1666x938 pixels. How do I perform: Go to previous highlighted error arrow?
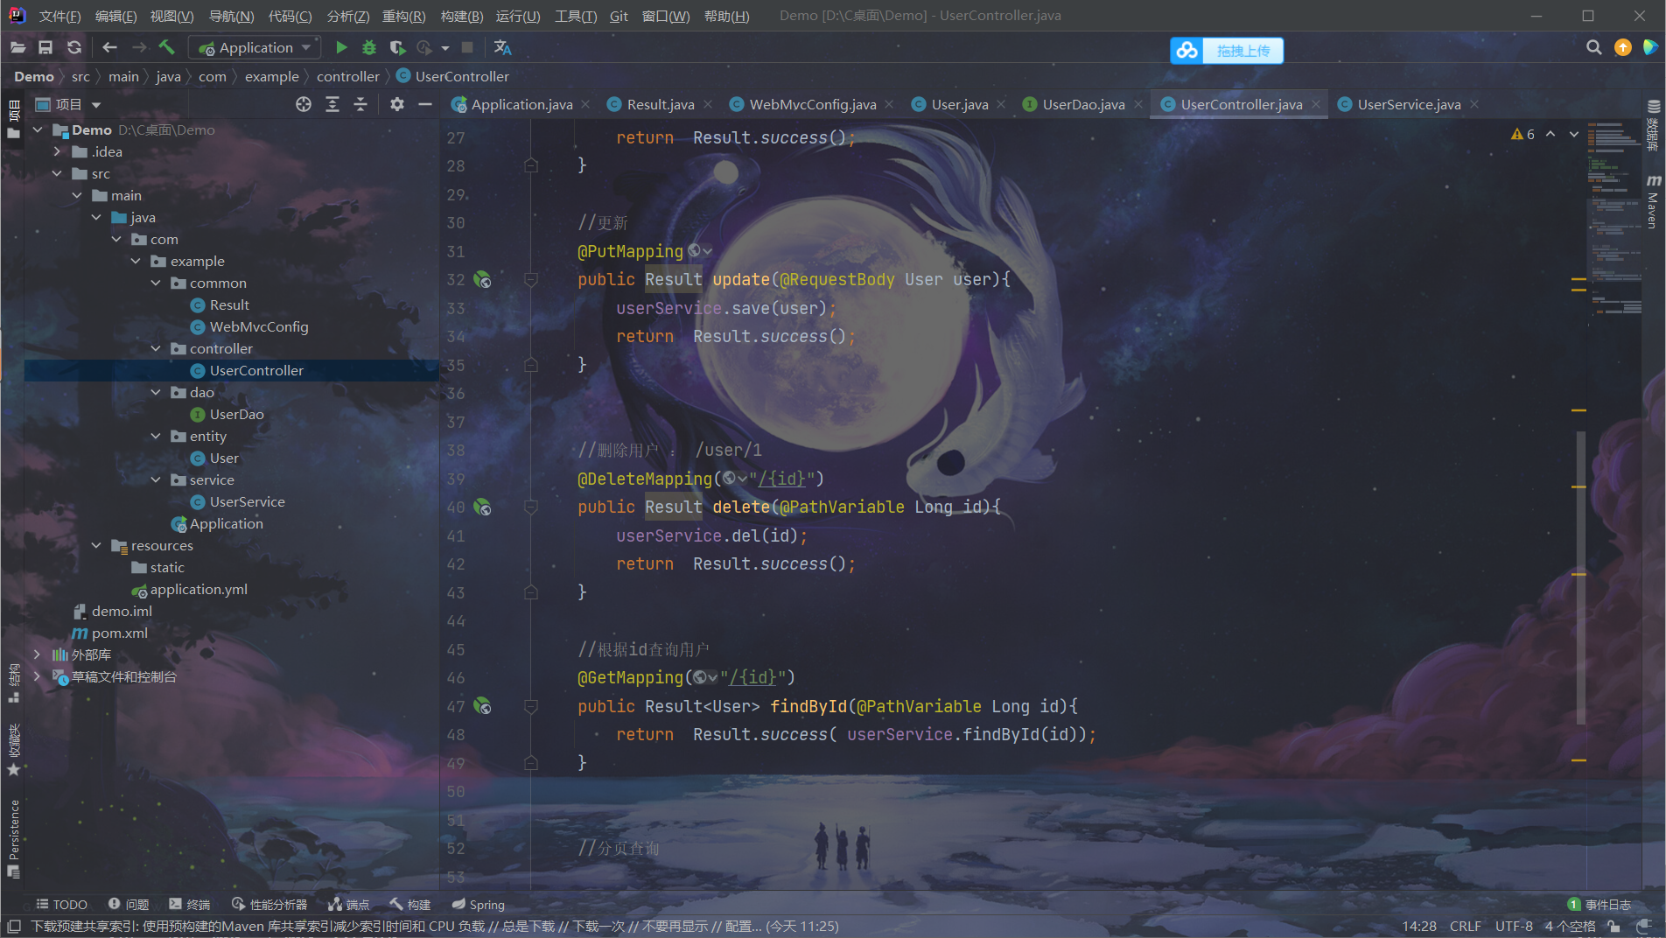point(1550,134)
